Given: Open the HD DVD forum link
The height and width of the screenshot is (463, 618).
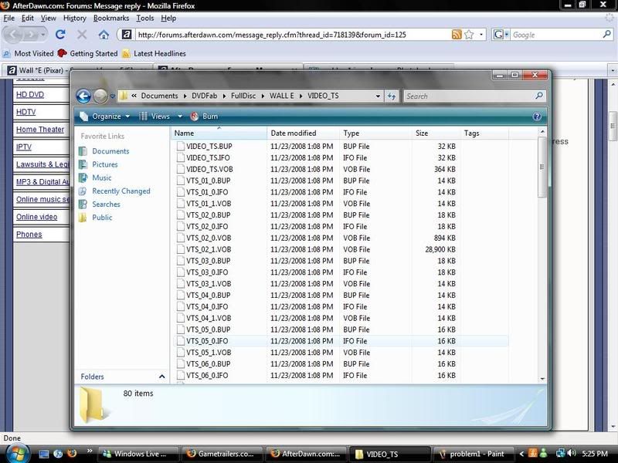Looking at the screenshot, I should (x=30, y=94).
